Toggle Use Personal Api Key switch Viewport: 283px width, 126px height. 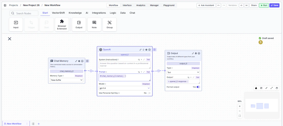pos(149,93)
